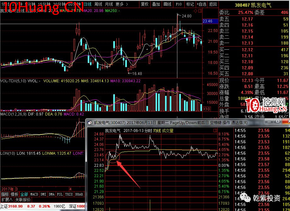Viewport: 290px width, 211px height.
Task: Click the 卖五 ask row at 12.17
Action: point(254,19)
